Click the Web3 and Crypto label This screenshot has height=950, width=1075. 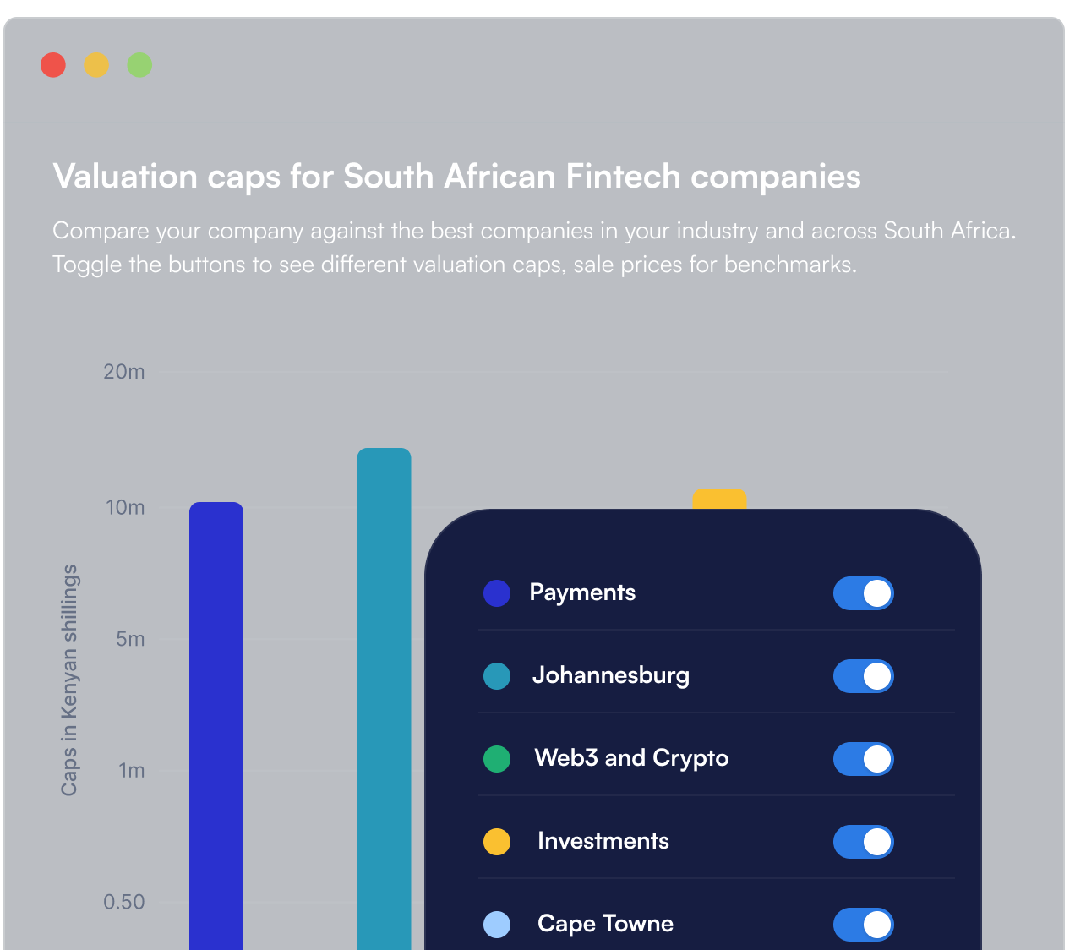click(631, 758)
